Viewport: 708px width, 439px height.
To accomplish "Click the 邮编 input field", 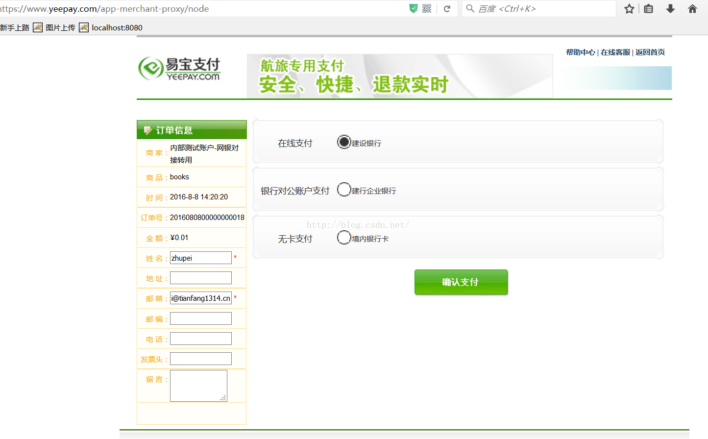I will coord(201,318).
